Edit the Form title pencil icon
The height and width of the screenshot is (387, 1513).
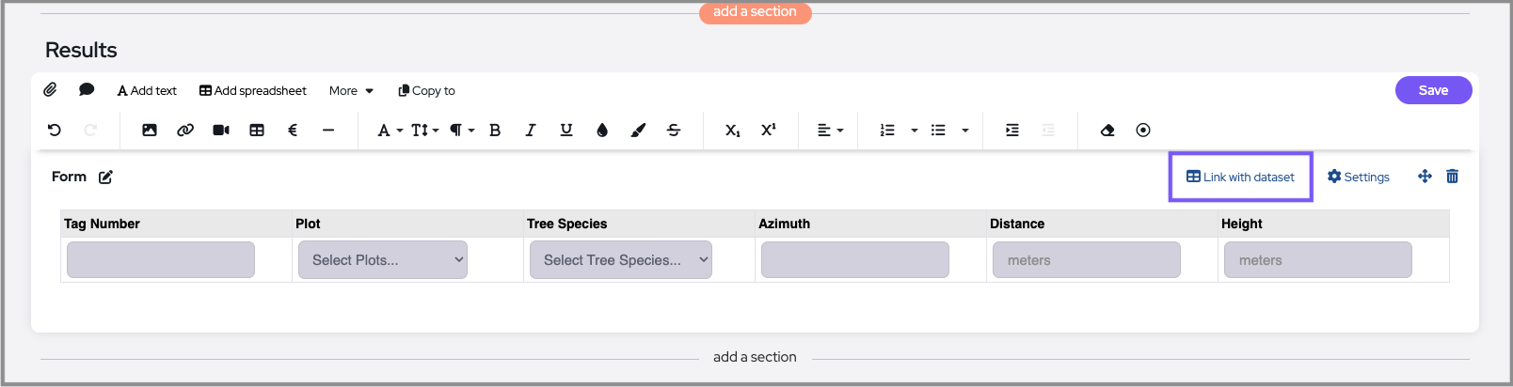[106, 177]
